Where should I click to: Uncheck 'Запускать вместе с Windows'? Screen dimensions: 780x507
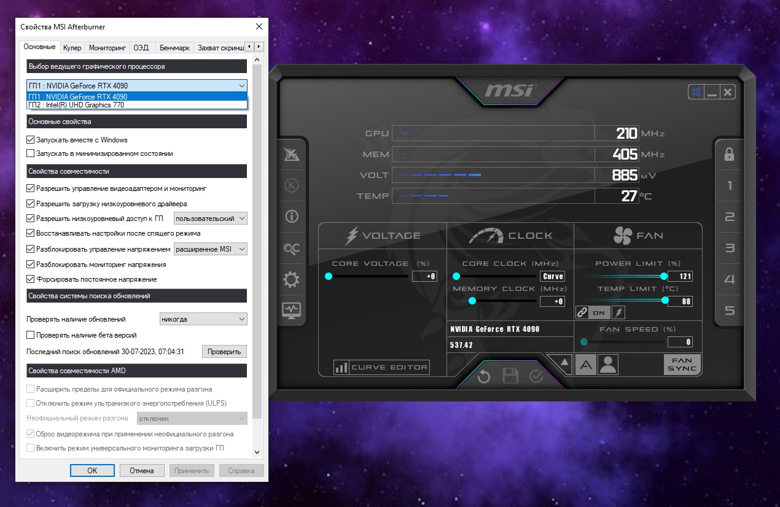31,140
